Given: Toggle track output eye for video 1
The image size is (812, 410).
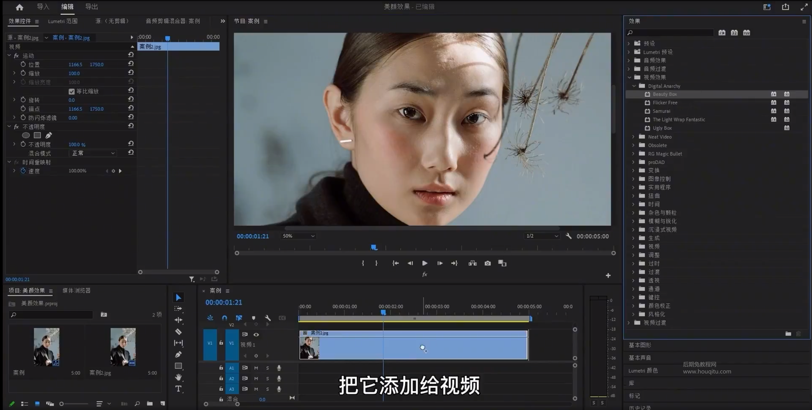Looking at the screenshot, I should 256,334.
